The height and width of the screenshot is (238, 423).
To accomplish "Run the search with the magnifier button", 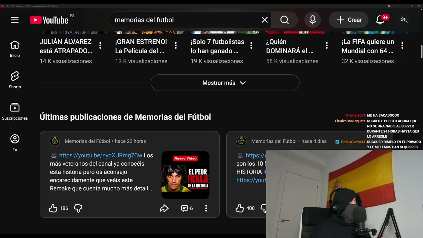I will pos(285,20).
